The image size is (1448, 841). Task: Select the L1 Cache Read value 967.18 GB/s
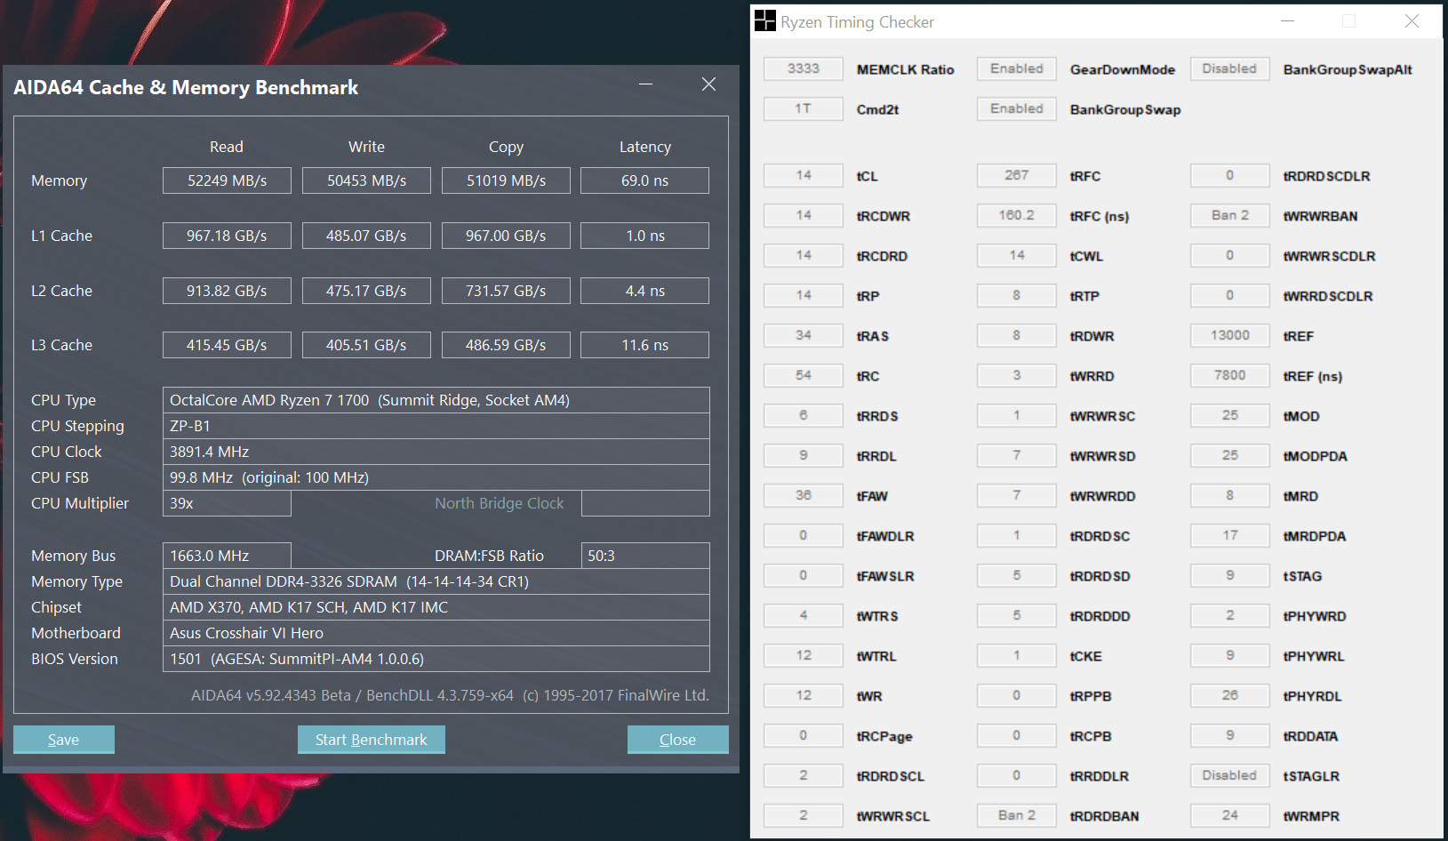point(227,236)
